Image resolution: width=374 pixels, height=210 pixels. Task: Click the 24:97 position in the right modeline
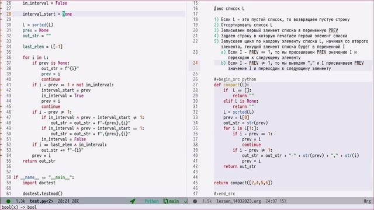(271, 201)
